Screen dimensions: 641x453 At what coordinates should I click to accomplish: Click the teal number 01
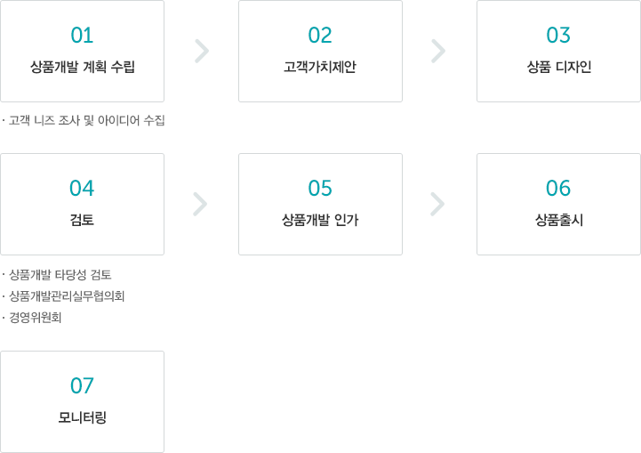click(82, 36)
